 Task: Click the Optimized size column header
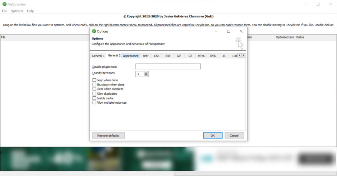pyautogui.click(x=285, y=37)
